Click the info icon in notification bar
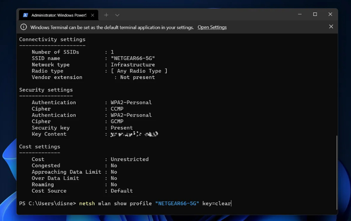Viewport: 351px width, 221px height. 24,27
